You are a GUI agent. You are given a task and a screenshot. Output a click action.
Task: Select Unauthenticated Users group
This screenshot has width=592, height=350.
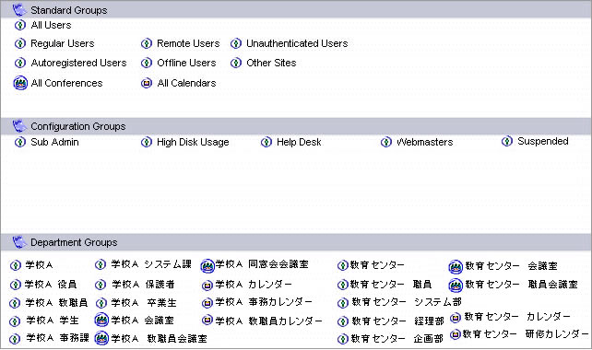297,44
